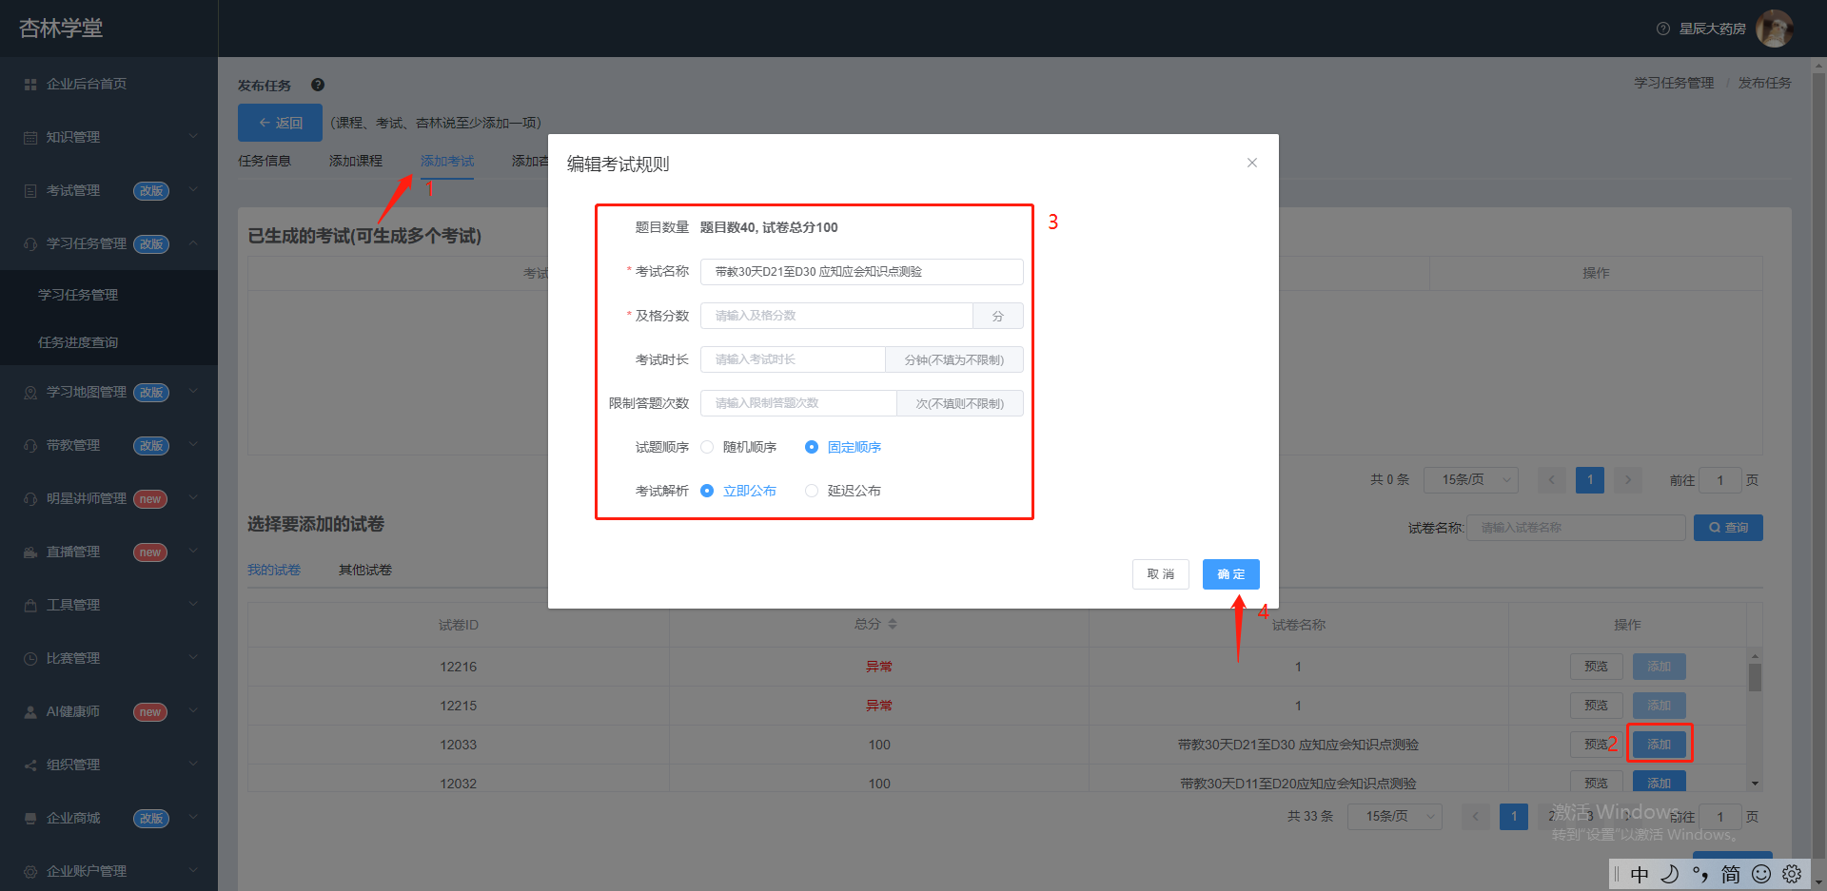Open upper 15条/页 page size dropdown
This screenshot has height=891, width=1827.
click(x=1471, y=480)
